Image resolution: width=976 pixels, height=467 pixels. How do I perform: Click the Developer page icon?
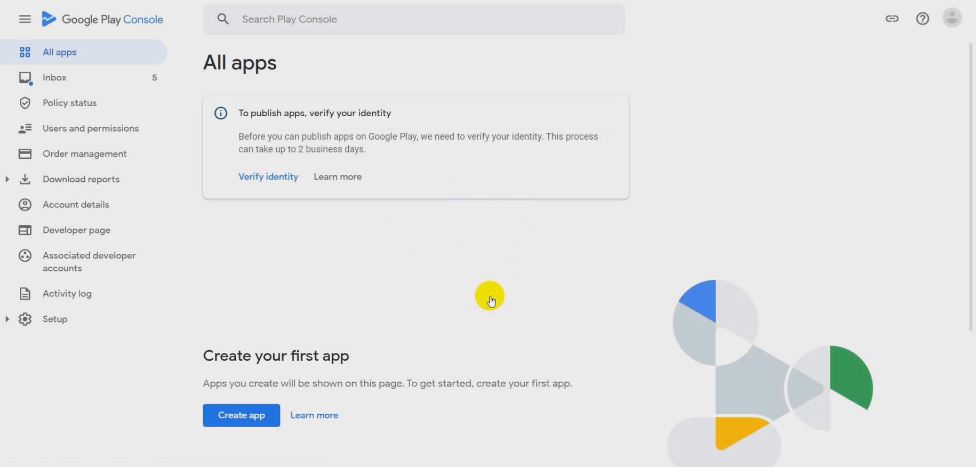[x=25, y=230]
